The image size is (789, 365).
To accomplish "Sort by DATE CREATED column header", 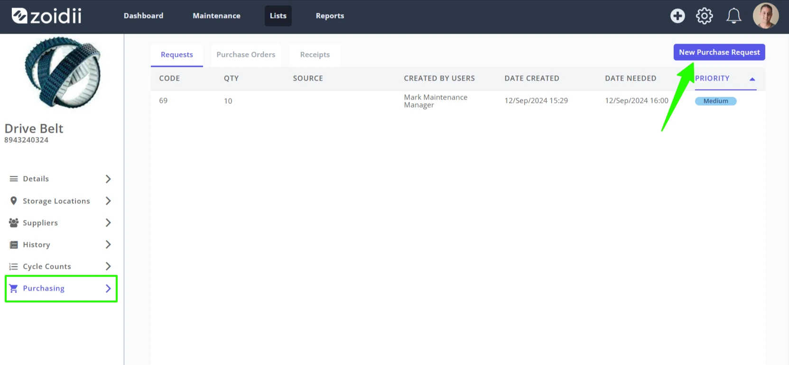I will [x=532, y=79].
